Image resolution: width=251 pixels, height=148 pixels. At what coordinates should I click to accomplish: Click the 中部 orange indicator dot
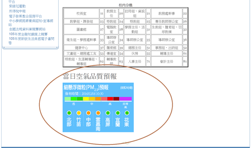[x=88, y=113]
